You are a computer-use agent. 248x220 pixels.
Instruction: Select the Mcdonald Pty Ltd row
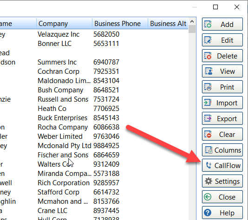coord(94,146)
